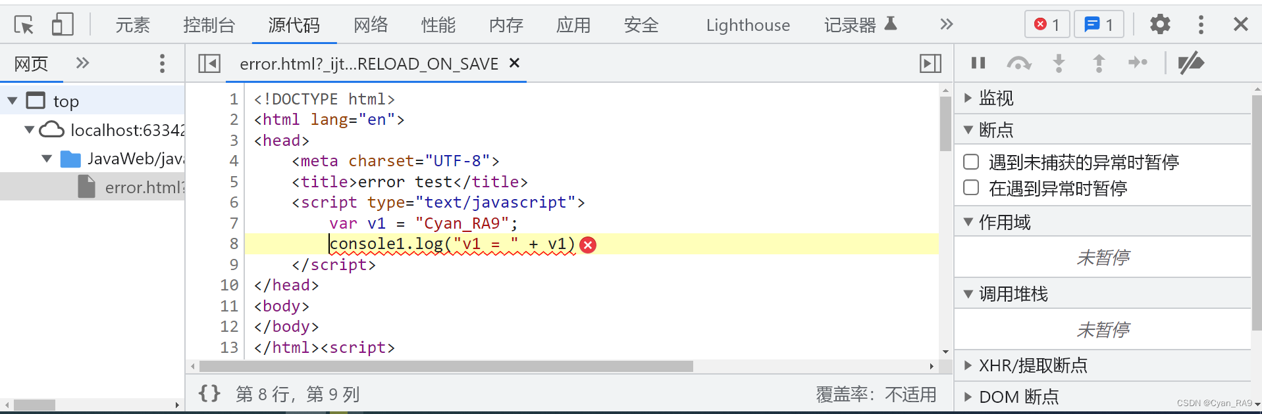This screenshot has width=1262, height=414.
Task: Switch to the 控制台 tab
Action: pyautogui.click(x=209, y=24)
